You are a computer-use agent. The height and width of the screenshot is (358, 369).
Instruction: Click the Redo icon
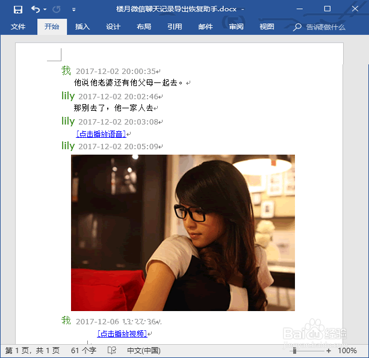click(x=56, y=10)
